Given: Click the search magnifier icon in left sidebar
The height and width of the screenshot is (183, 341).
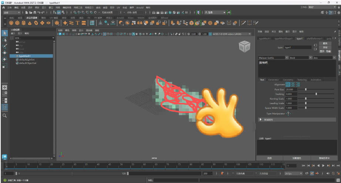Looking at the screenshot, I should pos(4,115).
